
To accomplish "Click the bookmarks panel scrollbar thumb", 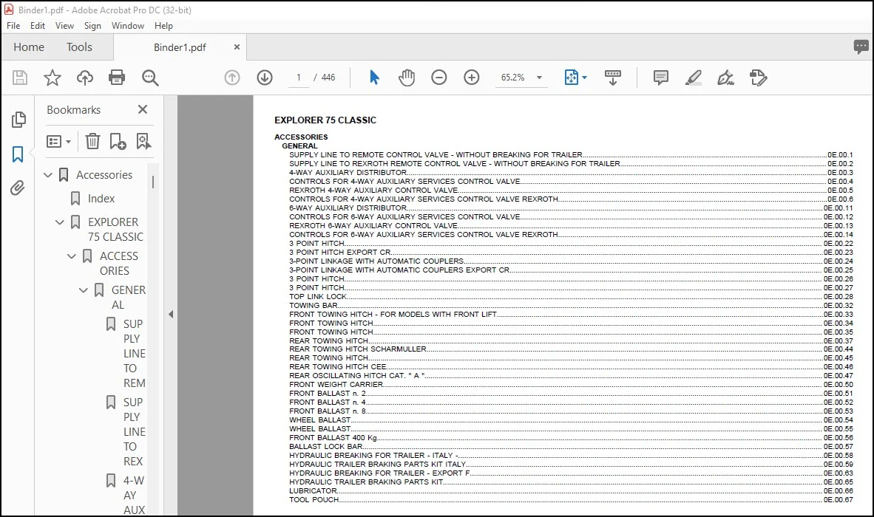I will point(153,182).
